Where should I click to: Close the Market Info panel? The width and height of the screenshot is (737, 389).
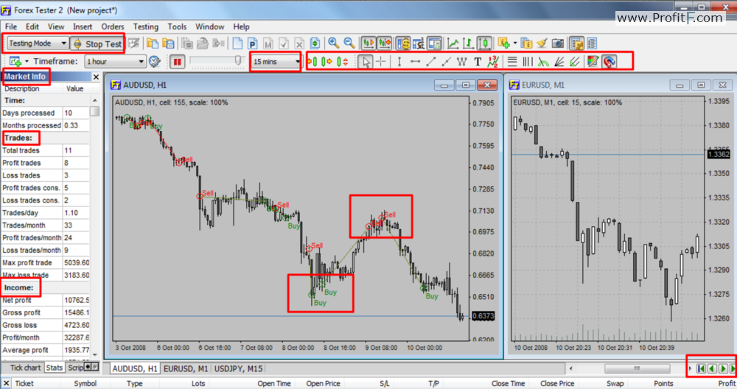click(96, 77)
